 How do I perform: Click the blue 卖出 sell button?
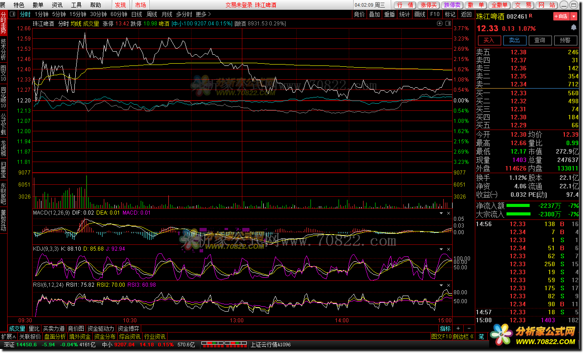[515, 40]
